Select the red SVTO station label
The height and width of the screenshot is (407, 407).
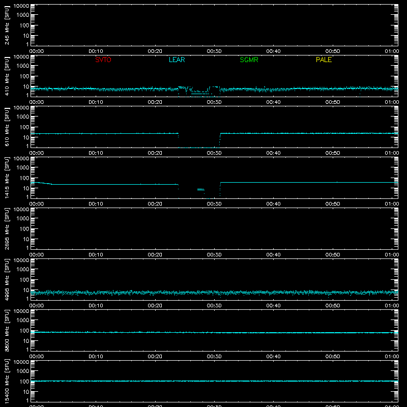(x=103, y=60)
